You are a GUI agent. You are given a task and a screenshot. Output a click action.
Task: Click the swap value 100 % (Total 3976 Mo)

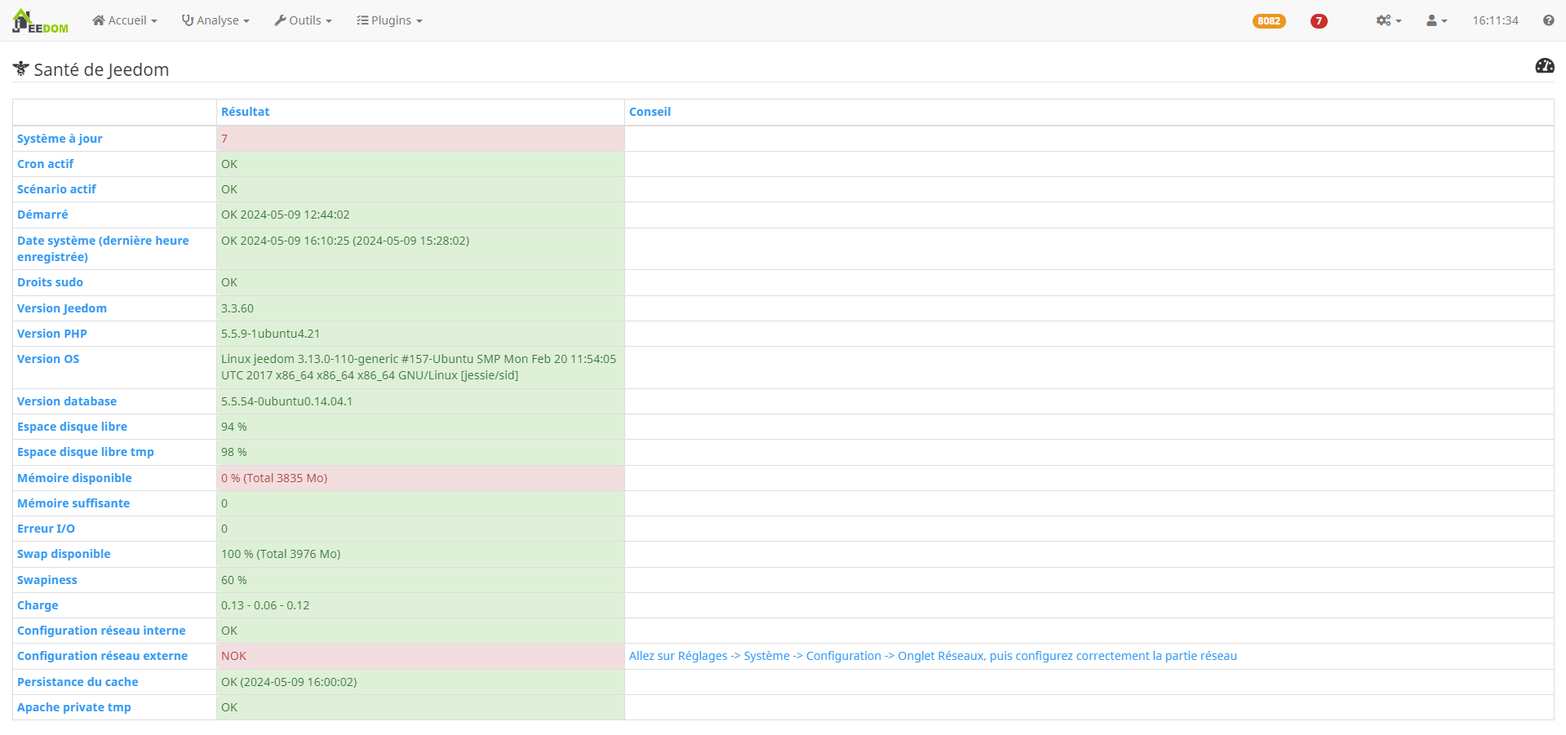[281, 554]
